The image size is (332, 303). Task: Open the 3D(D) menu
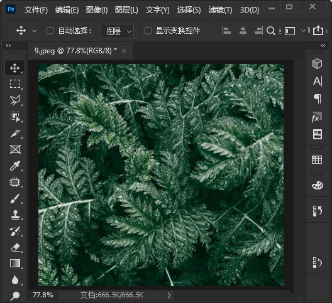point(250,10)
